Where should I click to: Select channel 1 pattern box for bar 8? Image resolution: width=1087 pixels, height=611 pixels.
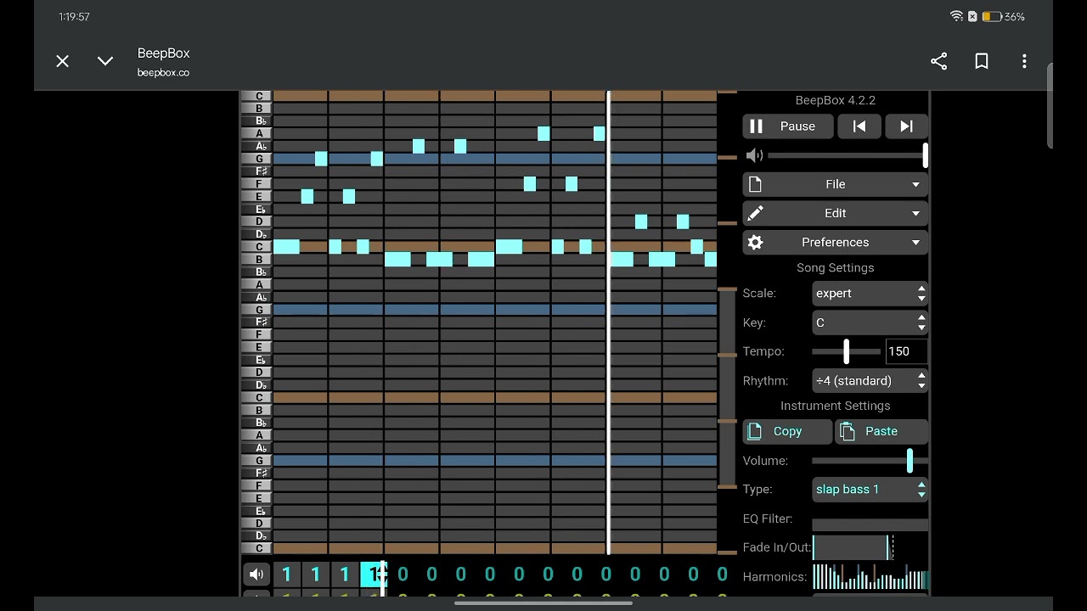coord(490,575)
